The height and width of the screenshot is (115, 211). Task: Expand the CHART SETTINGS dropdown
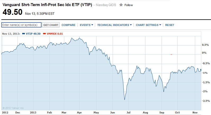149,25
